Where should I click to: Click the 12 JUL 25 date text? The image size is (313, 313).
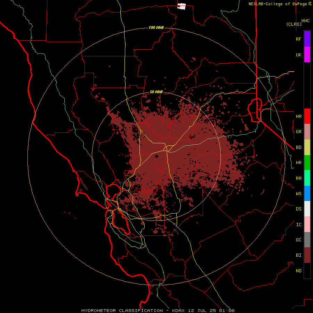pos(202,311)
